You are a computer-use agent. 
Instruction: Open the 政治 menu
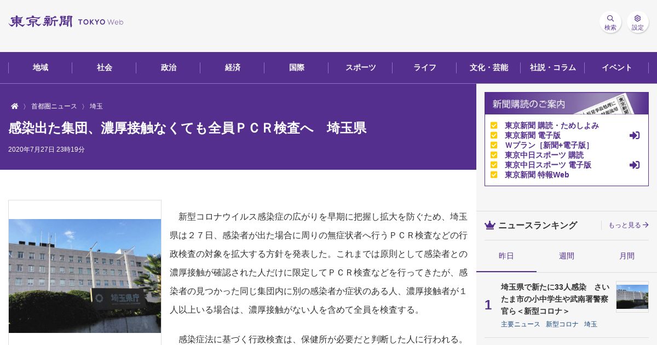click(169, 67)
